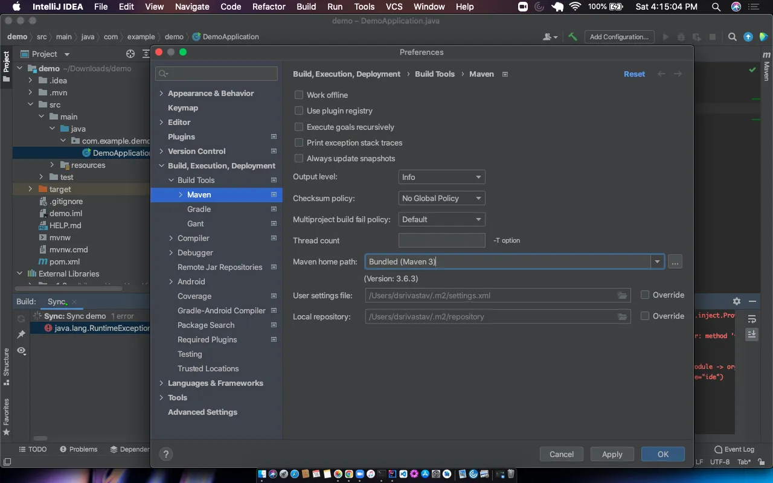Open Build tool window gear settings
The height and width of the screenshot is (483, 773).
[x=737, y=301]
